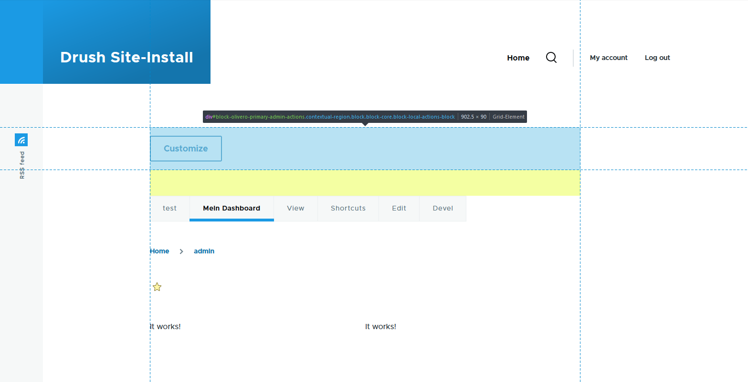Click the RSS feed icon in the sidebar
Screen dimensions: 748x382
coord(21,140)
